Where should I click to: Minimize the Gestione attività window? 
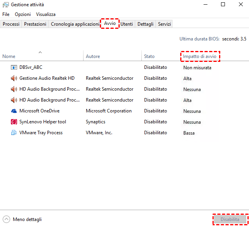[205, 4]
